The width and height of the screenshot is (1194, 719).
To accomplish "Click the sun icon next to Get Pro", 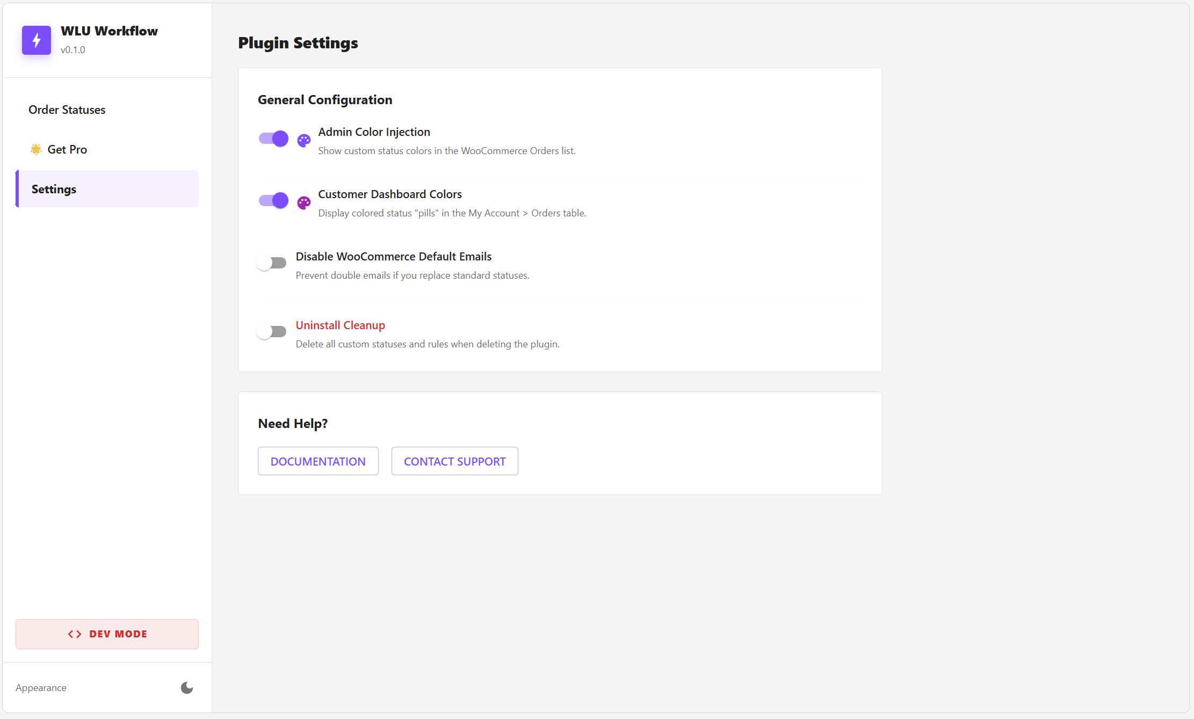I will pyautogui.click(x=35, y=149).
